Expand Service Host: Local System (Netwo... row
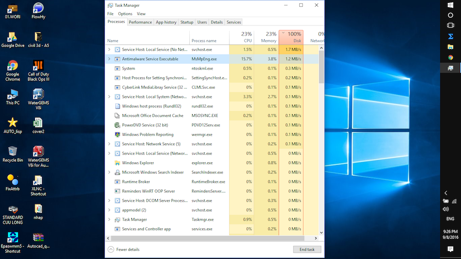 point(109,96)
